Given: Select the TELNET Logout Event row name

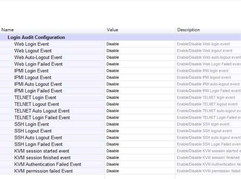Looking at the screenshot, I should click(x=37, y=104).
